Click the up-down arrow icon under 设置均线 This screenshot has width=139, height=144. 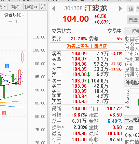[x=16, y=21]
